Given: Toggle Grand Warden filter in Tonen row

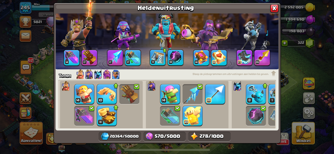Looking at the screenshot, I should 107,75.
